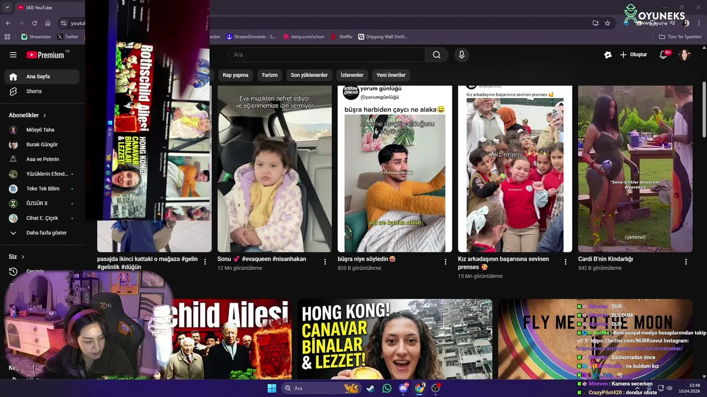This screenshot has height=397, width=707.
Task: Open Discord from the taskbar
Action: [x=403, y=388]
